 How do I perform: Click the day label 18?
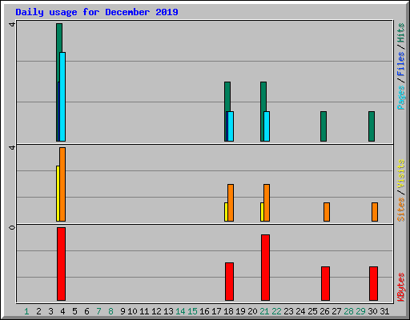[228, 311]
